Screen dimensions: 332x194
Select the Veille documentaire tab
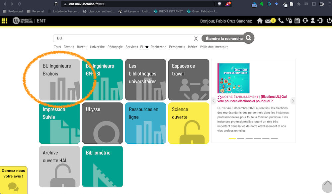pos(214,47)
